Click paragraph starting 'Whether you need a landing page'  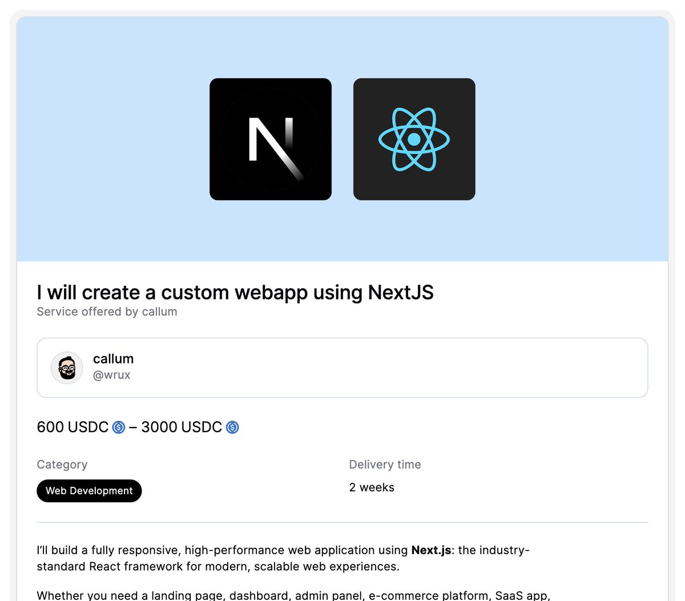pos(293,595)
